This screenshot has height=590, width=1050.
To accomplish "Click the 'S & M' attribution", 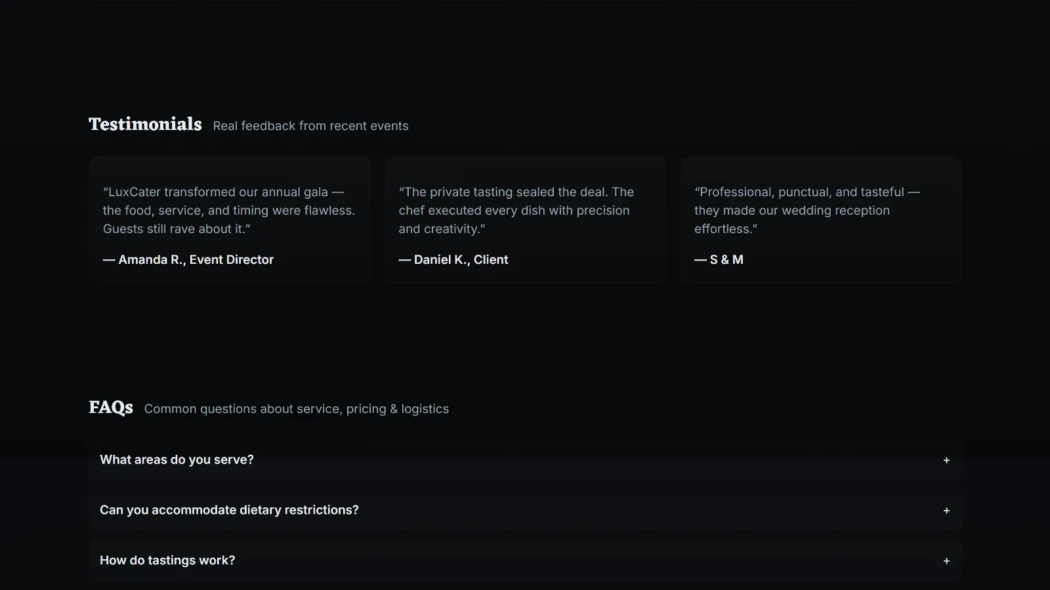I will (719, 260).
